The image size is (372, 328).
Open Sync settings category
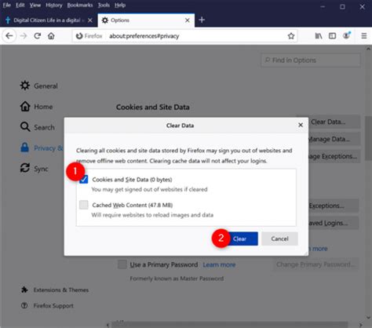tap(35, 169)
